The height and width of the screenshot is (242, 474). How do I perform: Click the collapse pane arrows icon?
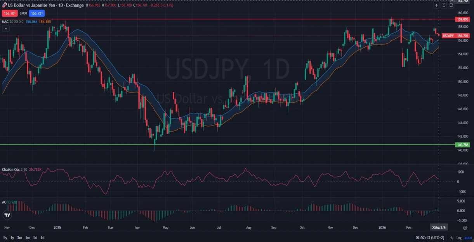point(444,5)
